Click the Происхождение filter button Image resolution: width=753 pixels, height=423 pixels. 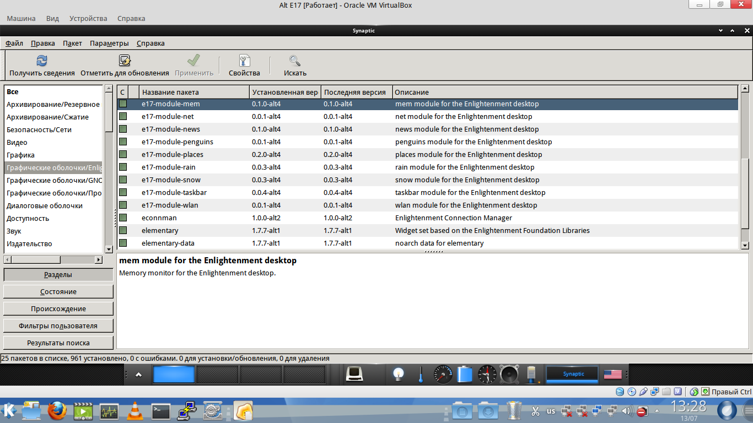click(x=58, y=308)
